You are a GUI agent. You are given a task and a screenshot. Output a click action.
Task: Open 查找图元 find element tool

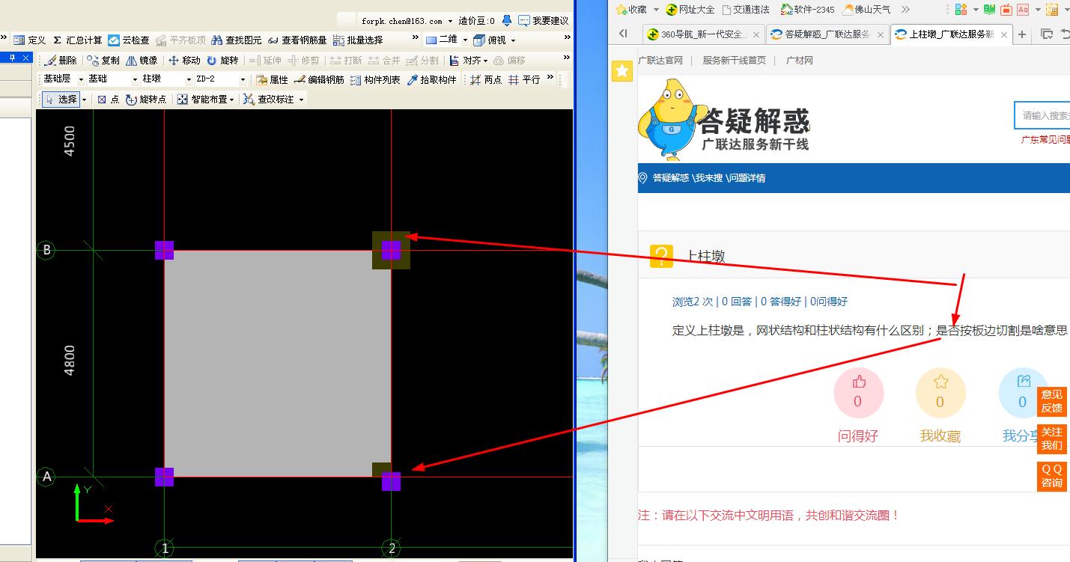[x=237, y=40]
